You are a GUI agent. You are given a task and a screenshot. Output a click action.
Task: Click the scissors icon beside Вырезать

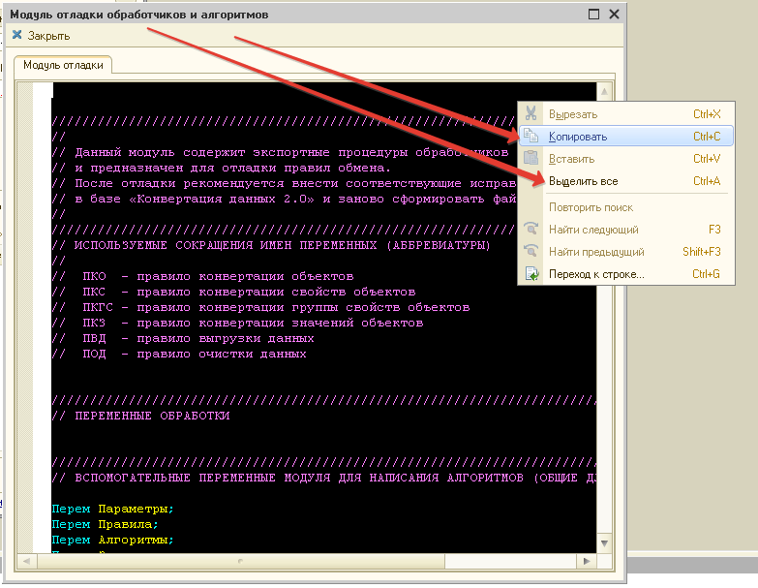531,114
